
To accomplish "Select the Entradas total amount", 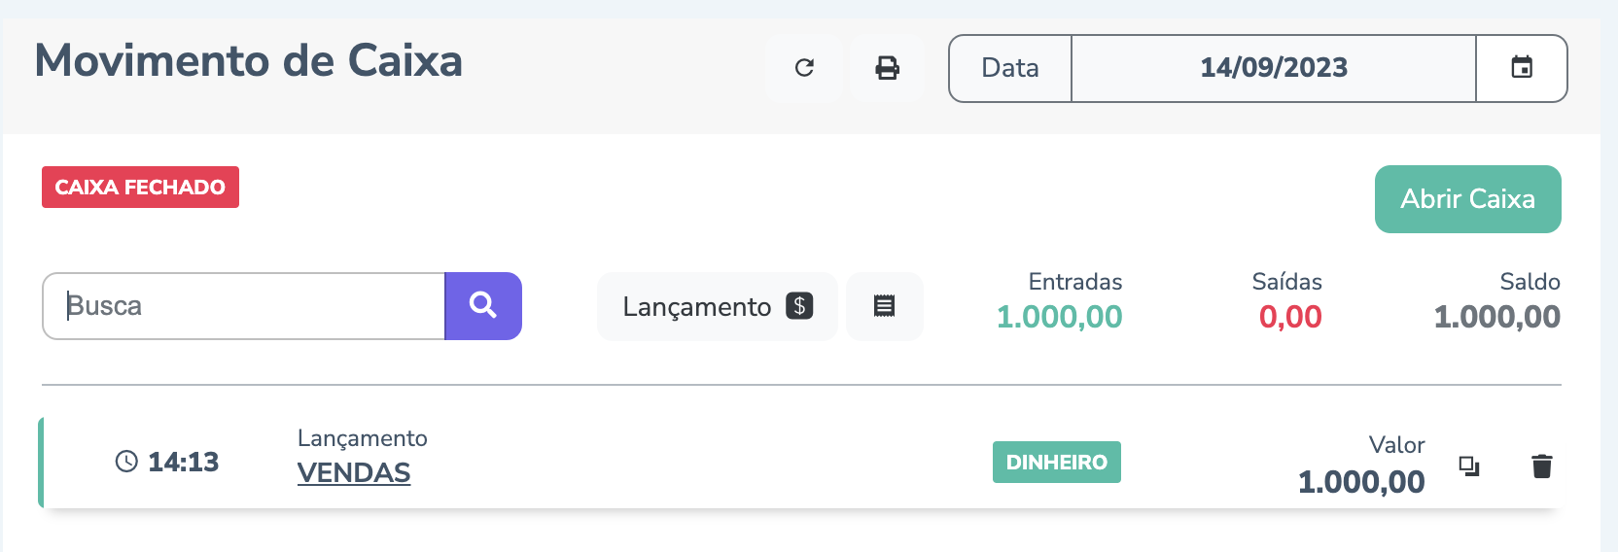I will (x=1059, y=318).
